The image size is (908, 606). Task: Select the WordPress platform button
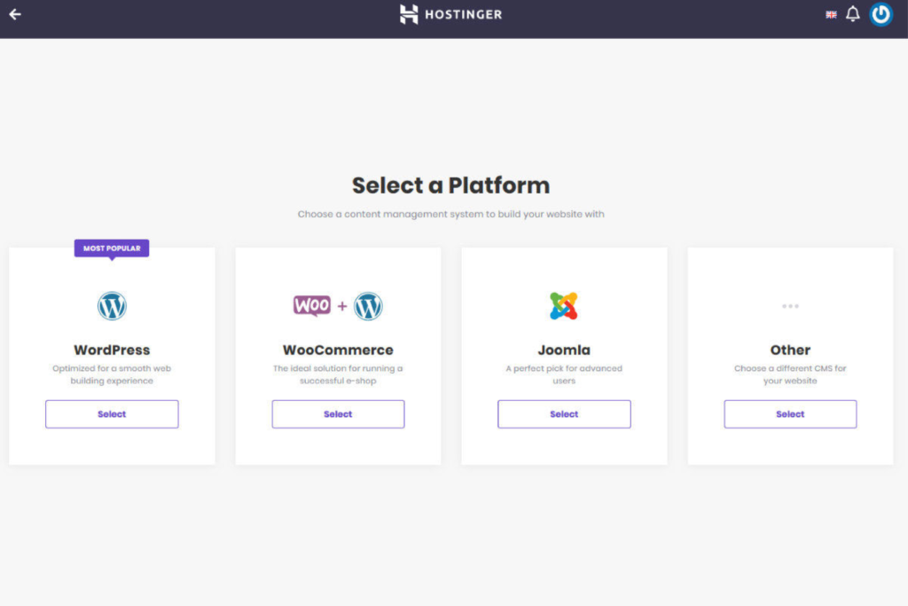(112, 414)
